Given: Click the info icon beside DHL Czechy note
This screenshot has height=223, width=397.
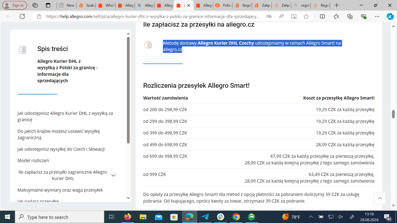Looking at the screenshot, I should (x=148, y=45).
